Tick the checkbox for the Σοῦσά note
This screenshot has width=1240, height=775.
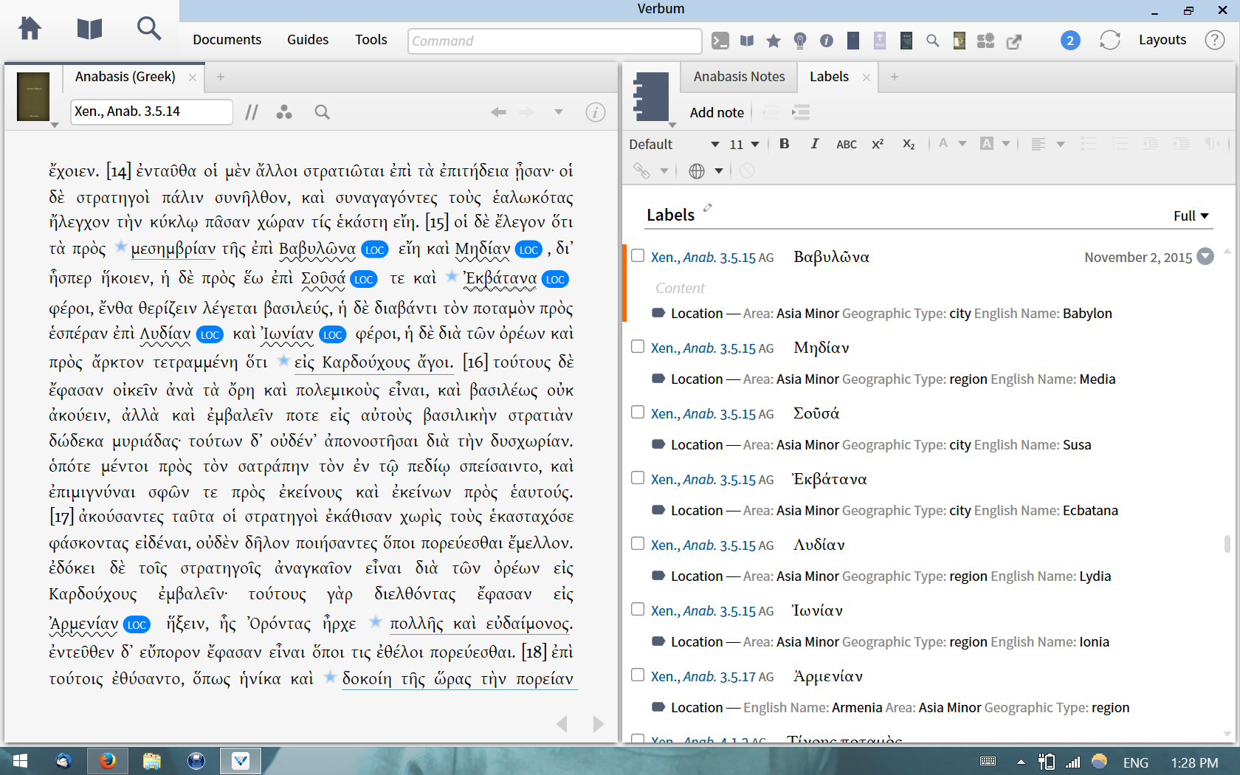pyautogui.click(x=638, y=412)
